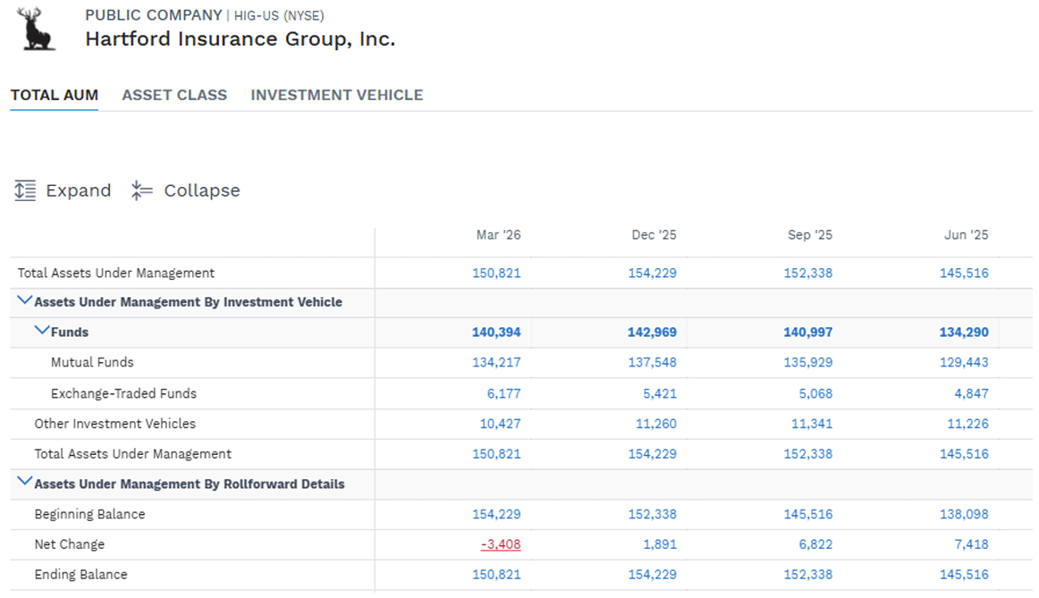Click Mutual Funds value 135,929
The image size is (1039, 598).
[x=808, y=363]
